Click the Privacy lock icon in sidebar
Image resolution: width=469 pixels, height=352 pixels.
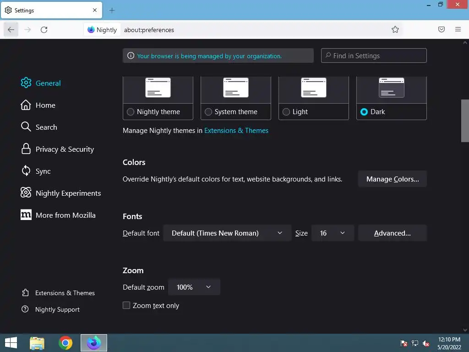pos(26,149)
